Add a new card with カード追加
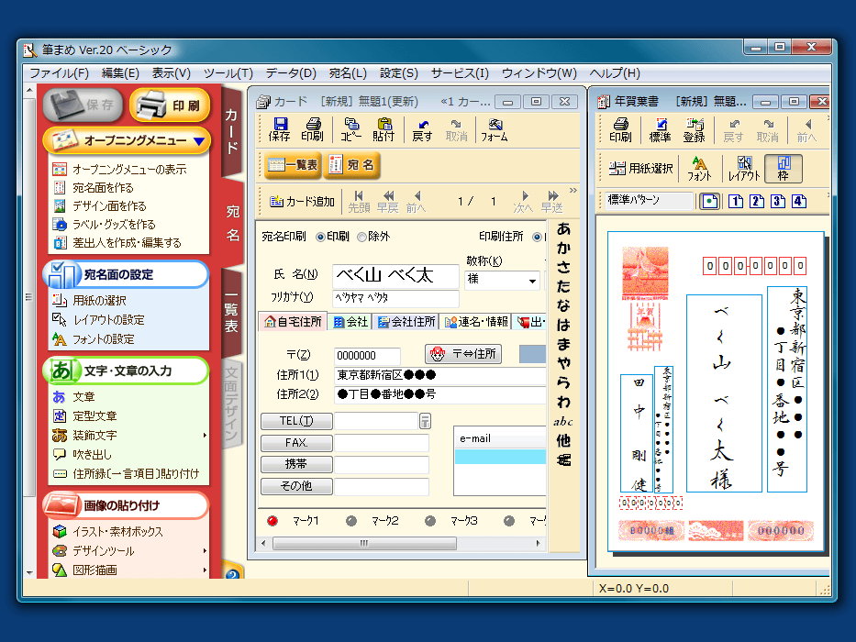This screenshot has height=642, width=856. point(302,202)
